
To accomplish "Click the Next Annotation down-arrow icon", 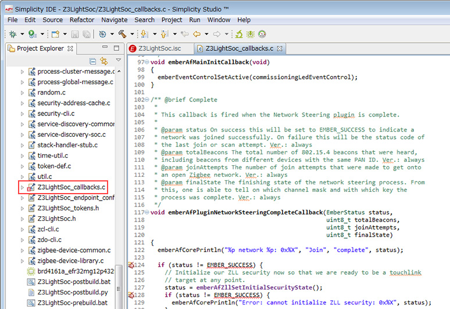I will point(145,34).
